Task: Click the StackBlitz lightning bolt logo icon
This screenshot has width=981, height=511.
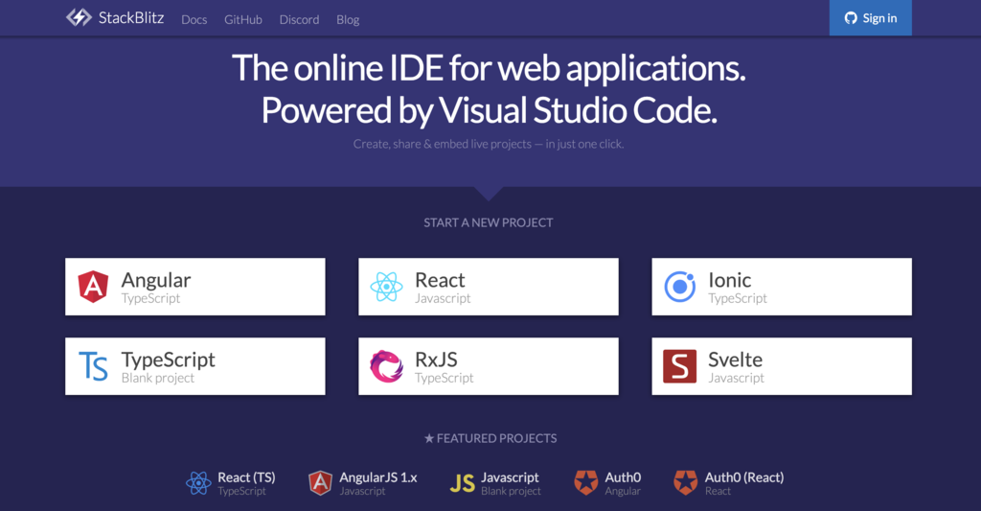Action: (x=79, y=17)
